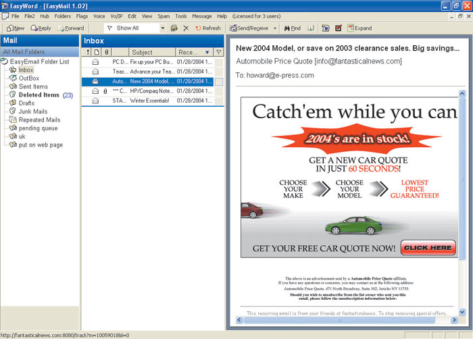Click the New mail toolbar button
This screenshot has height=339, width=473.
(15, 28)
